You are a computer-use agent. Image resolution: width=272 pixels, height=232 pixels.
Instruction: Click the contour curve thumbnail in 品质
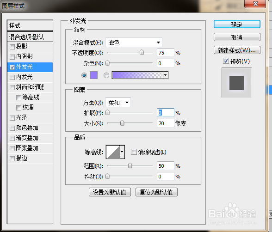(x=113, y=152)
